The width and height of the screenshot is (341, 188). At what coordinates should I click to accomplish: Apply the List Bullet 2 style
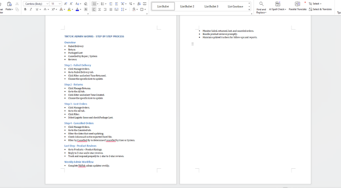pos(187,7)
